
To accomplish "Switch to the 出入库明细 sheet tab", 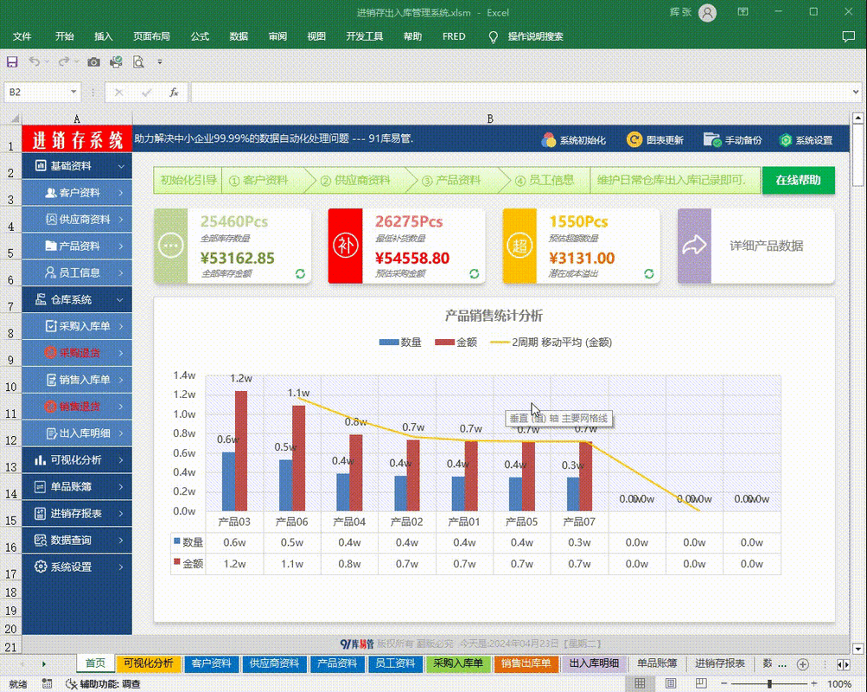I will coord(594,663).
